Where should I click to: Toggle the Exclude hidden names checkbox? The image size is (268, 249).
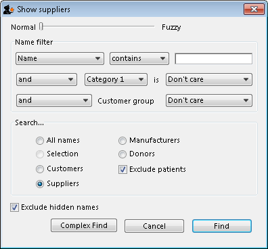point(14,207)
